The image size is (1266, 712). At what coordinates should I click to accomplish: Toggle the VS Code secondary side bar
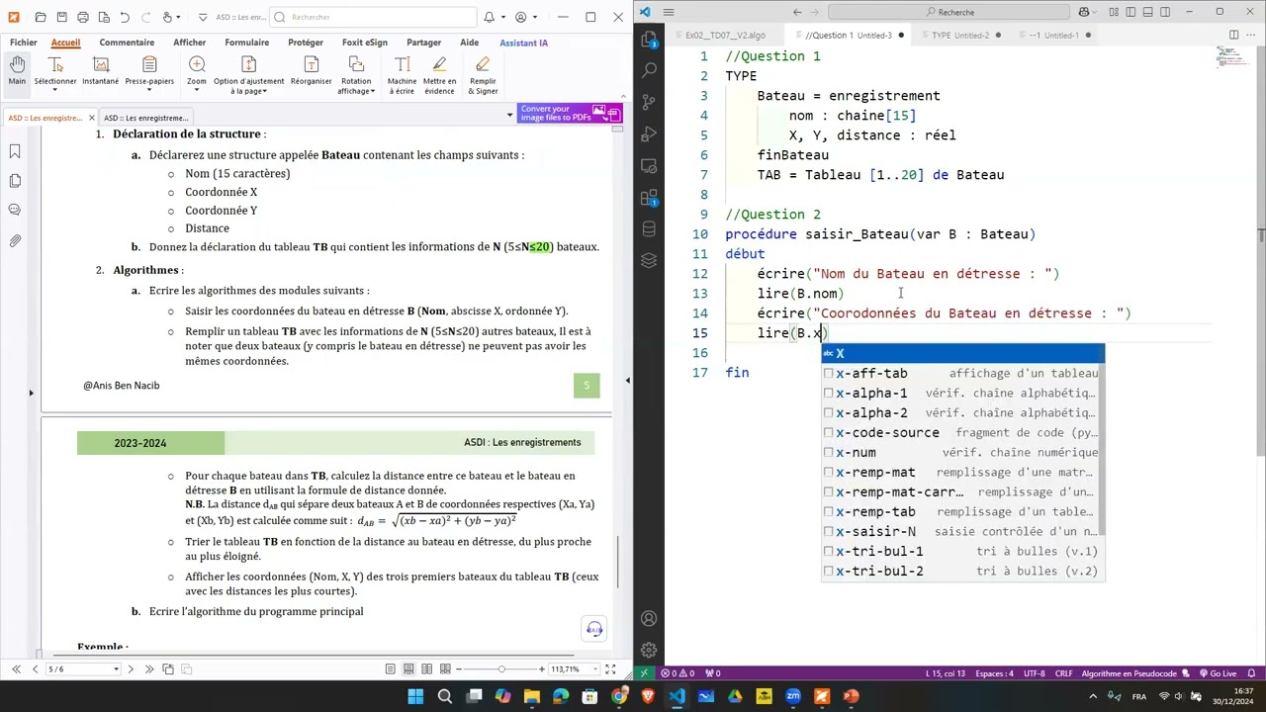pyautogui.click(x=1164, y=12)
